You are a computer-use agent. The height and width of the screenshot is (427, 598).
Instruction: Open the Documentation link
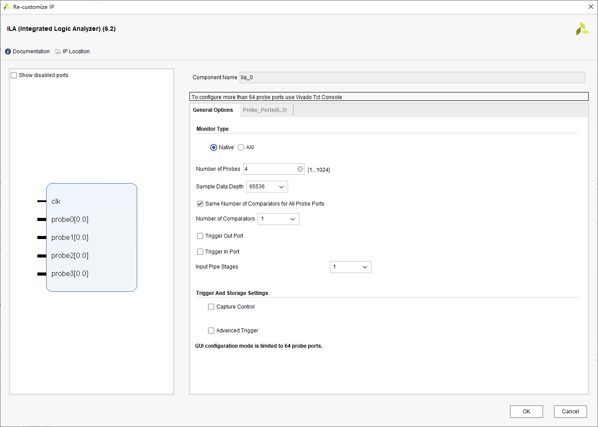pos(31,52)
